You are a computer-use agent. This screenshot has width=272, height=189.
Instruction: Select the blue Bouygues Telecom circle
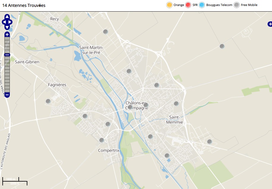[x=202, y=5]
